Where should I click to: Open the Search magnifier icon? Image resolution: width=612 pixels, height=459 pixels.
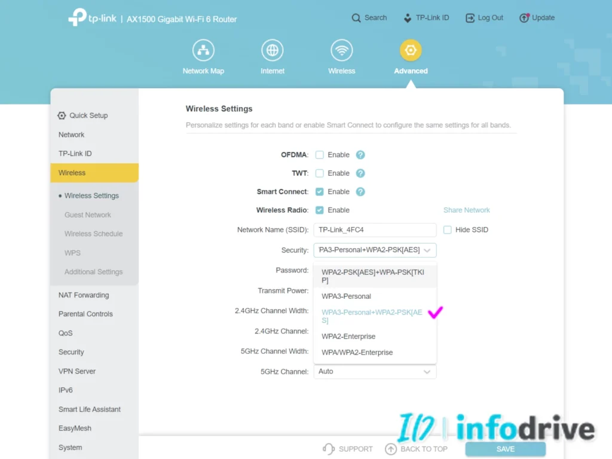tap(356, 18)
